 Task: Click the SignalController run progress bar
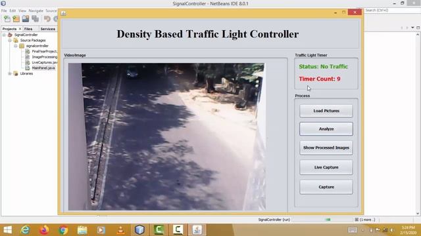pyautogui.click(x=322, y=220)
